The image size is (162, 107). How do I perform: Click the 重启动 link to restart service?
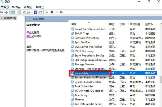tap(30, 36)
